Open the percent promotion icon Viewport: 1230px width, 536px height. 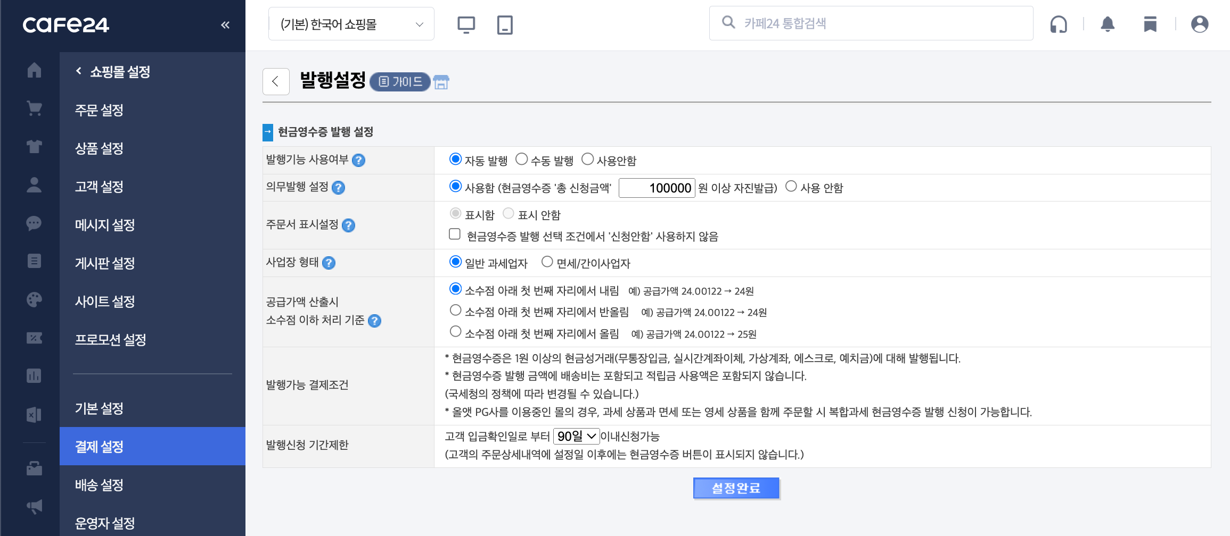click(x=34, y=338)
